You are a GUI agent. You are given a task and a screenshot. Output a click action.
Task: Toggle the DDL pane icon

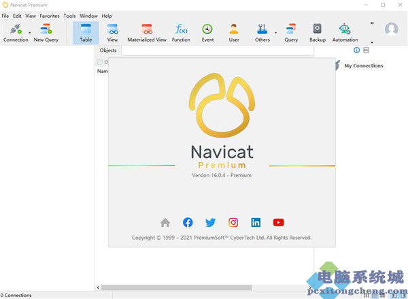pos(366,50)
